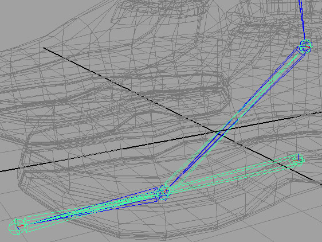This screenshot has height=242, width=322.
Task: Click the red axis marker in the upper joint
Action: [x=307, y=48]
